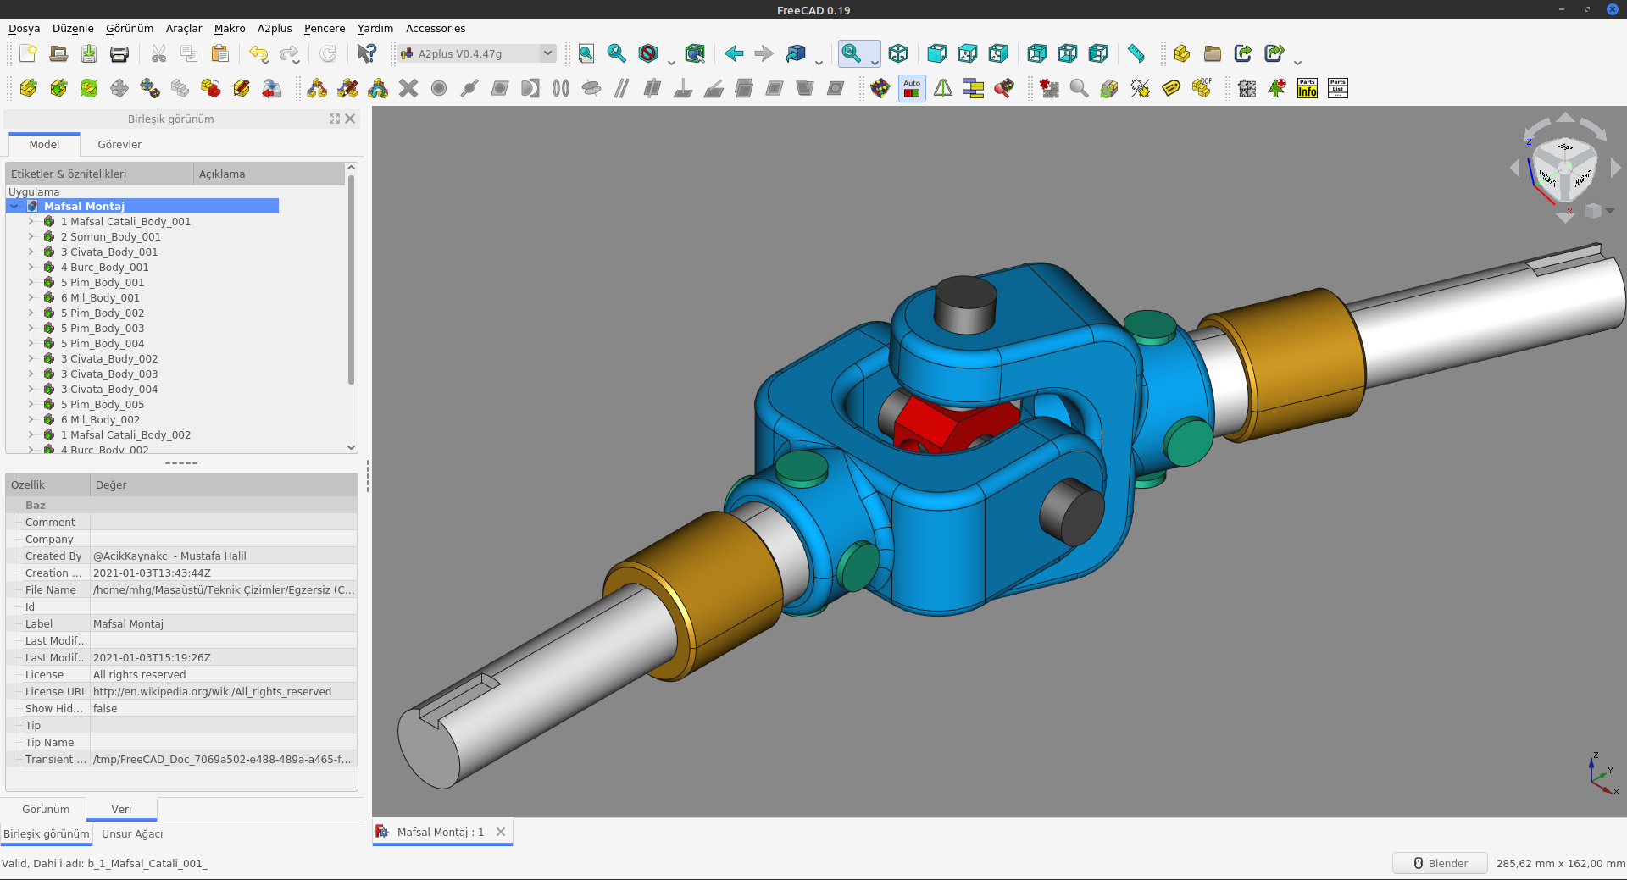Click the Print icon
This screenshot has width=1627, height=880.
(x=119, y=53)
